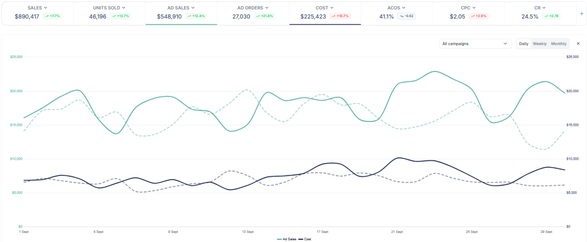The image size is (587, 242).
Task: Click the CPC +2.8% trend badge
Action: (x=479, y=17)
